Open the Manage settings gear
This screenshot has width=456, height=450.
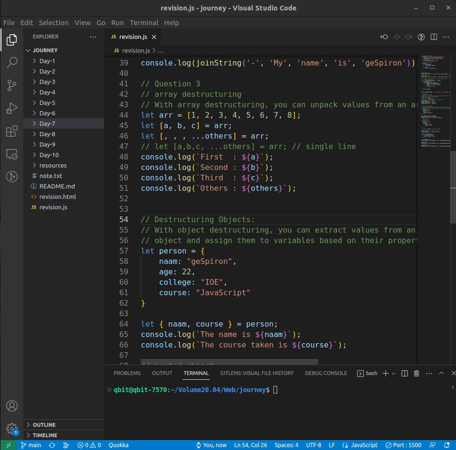coord(12,428)
